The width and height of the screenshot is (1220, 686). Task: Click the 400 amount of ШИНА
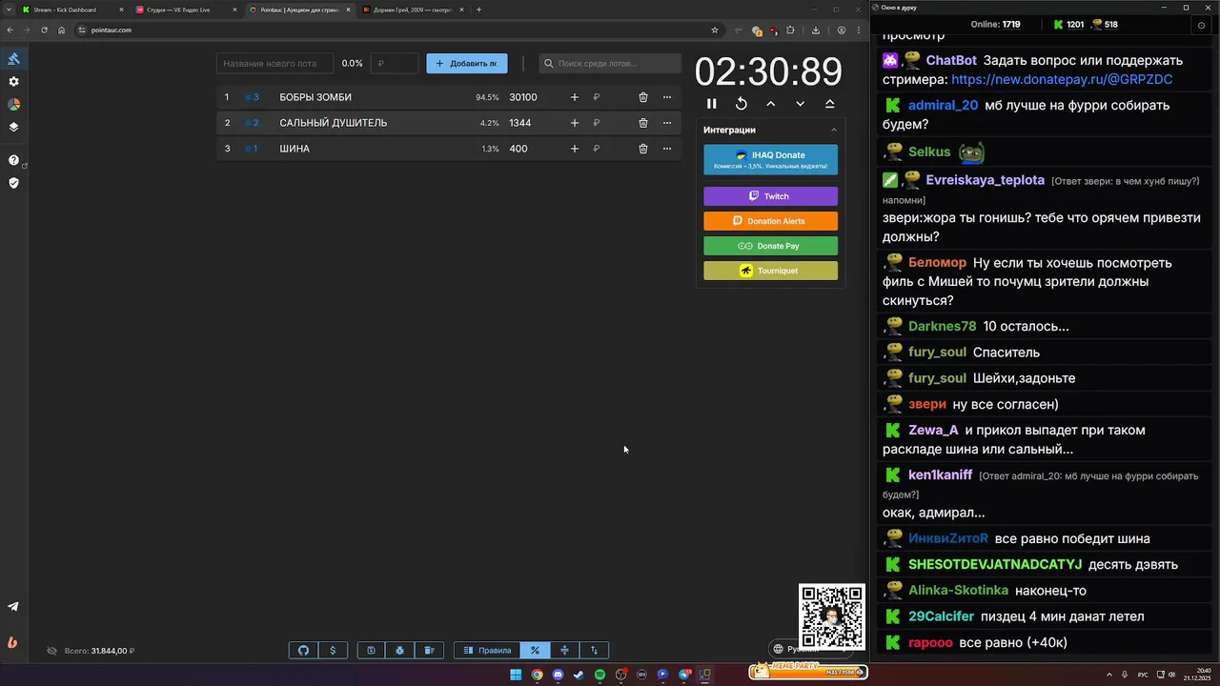(518, 149)
